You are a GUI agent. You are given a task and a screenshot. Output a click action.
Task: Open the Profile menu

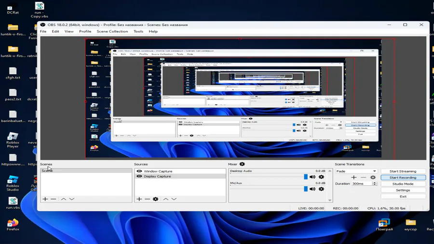tap(85, 31)
